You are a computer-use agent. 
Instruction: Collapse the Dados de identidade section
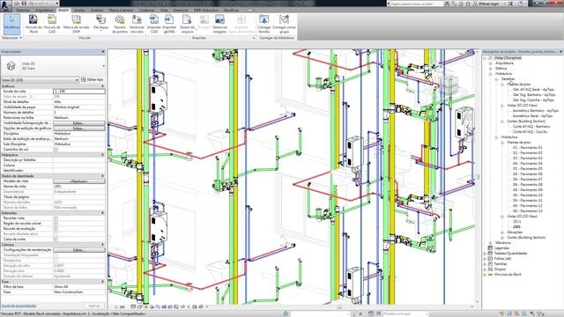(102, 176)
